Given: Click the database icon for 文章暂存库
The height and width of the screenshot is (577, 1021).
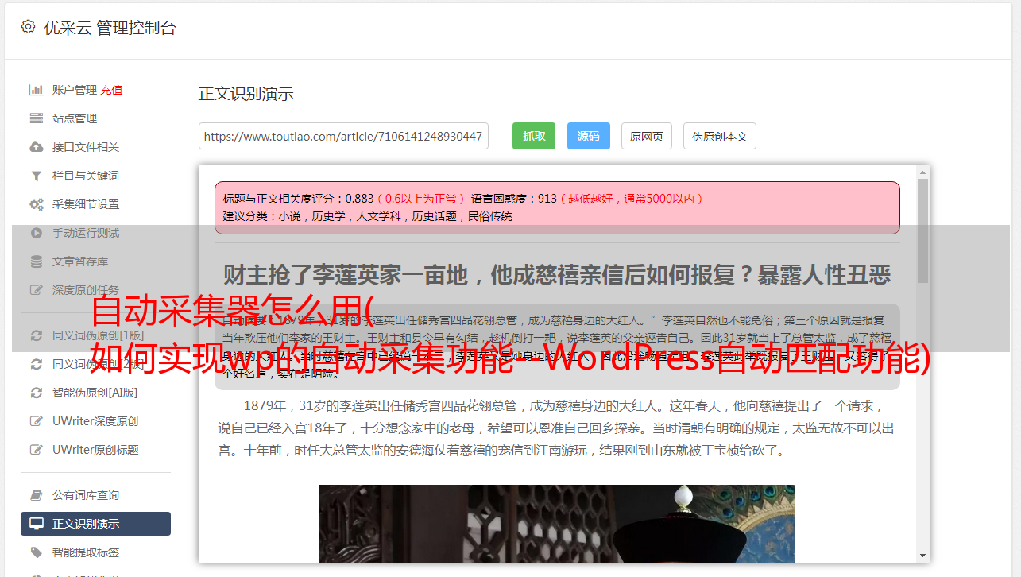Looking at the screenshot, I should click(37, 261).
